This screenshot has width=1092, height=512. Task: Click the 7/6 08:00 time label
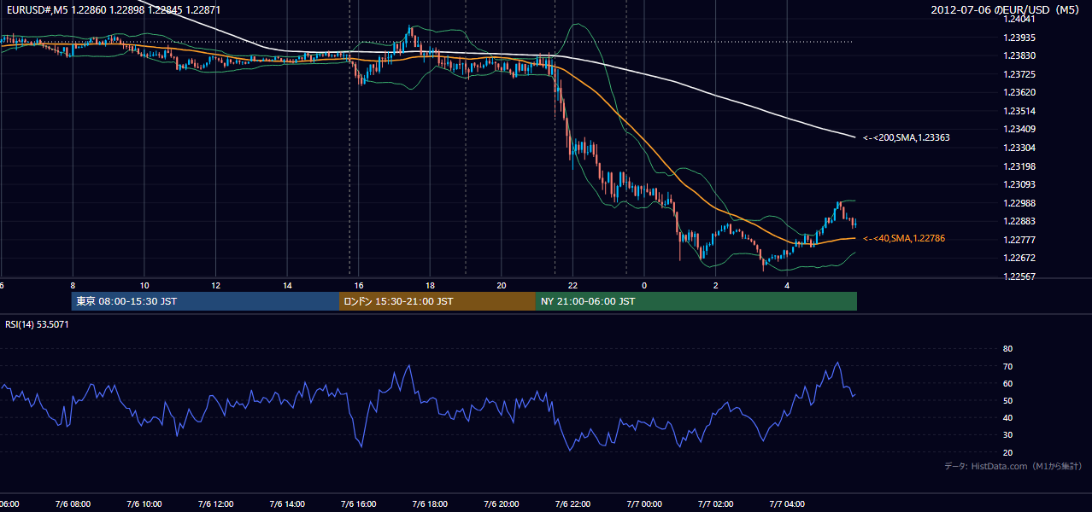pyautogui.click(x=73, y=503)
